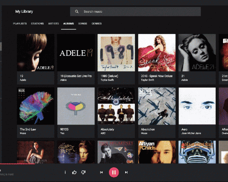Click the 'Absolution' album title text
The width and height of the screenshot is (228, 182).
pyautogui.click(x=148, y=129)
